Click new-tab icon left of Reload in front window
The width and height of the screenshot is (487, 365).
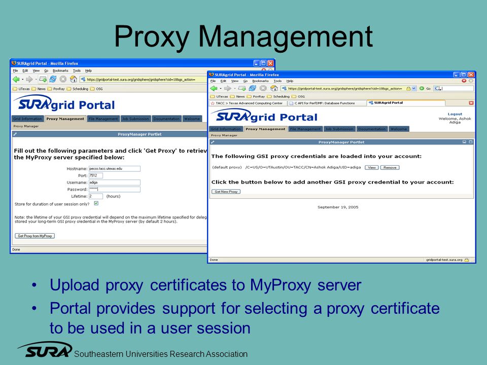[x=242, y=88]
